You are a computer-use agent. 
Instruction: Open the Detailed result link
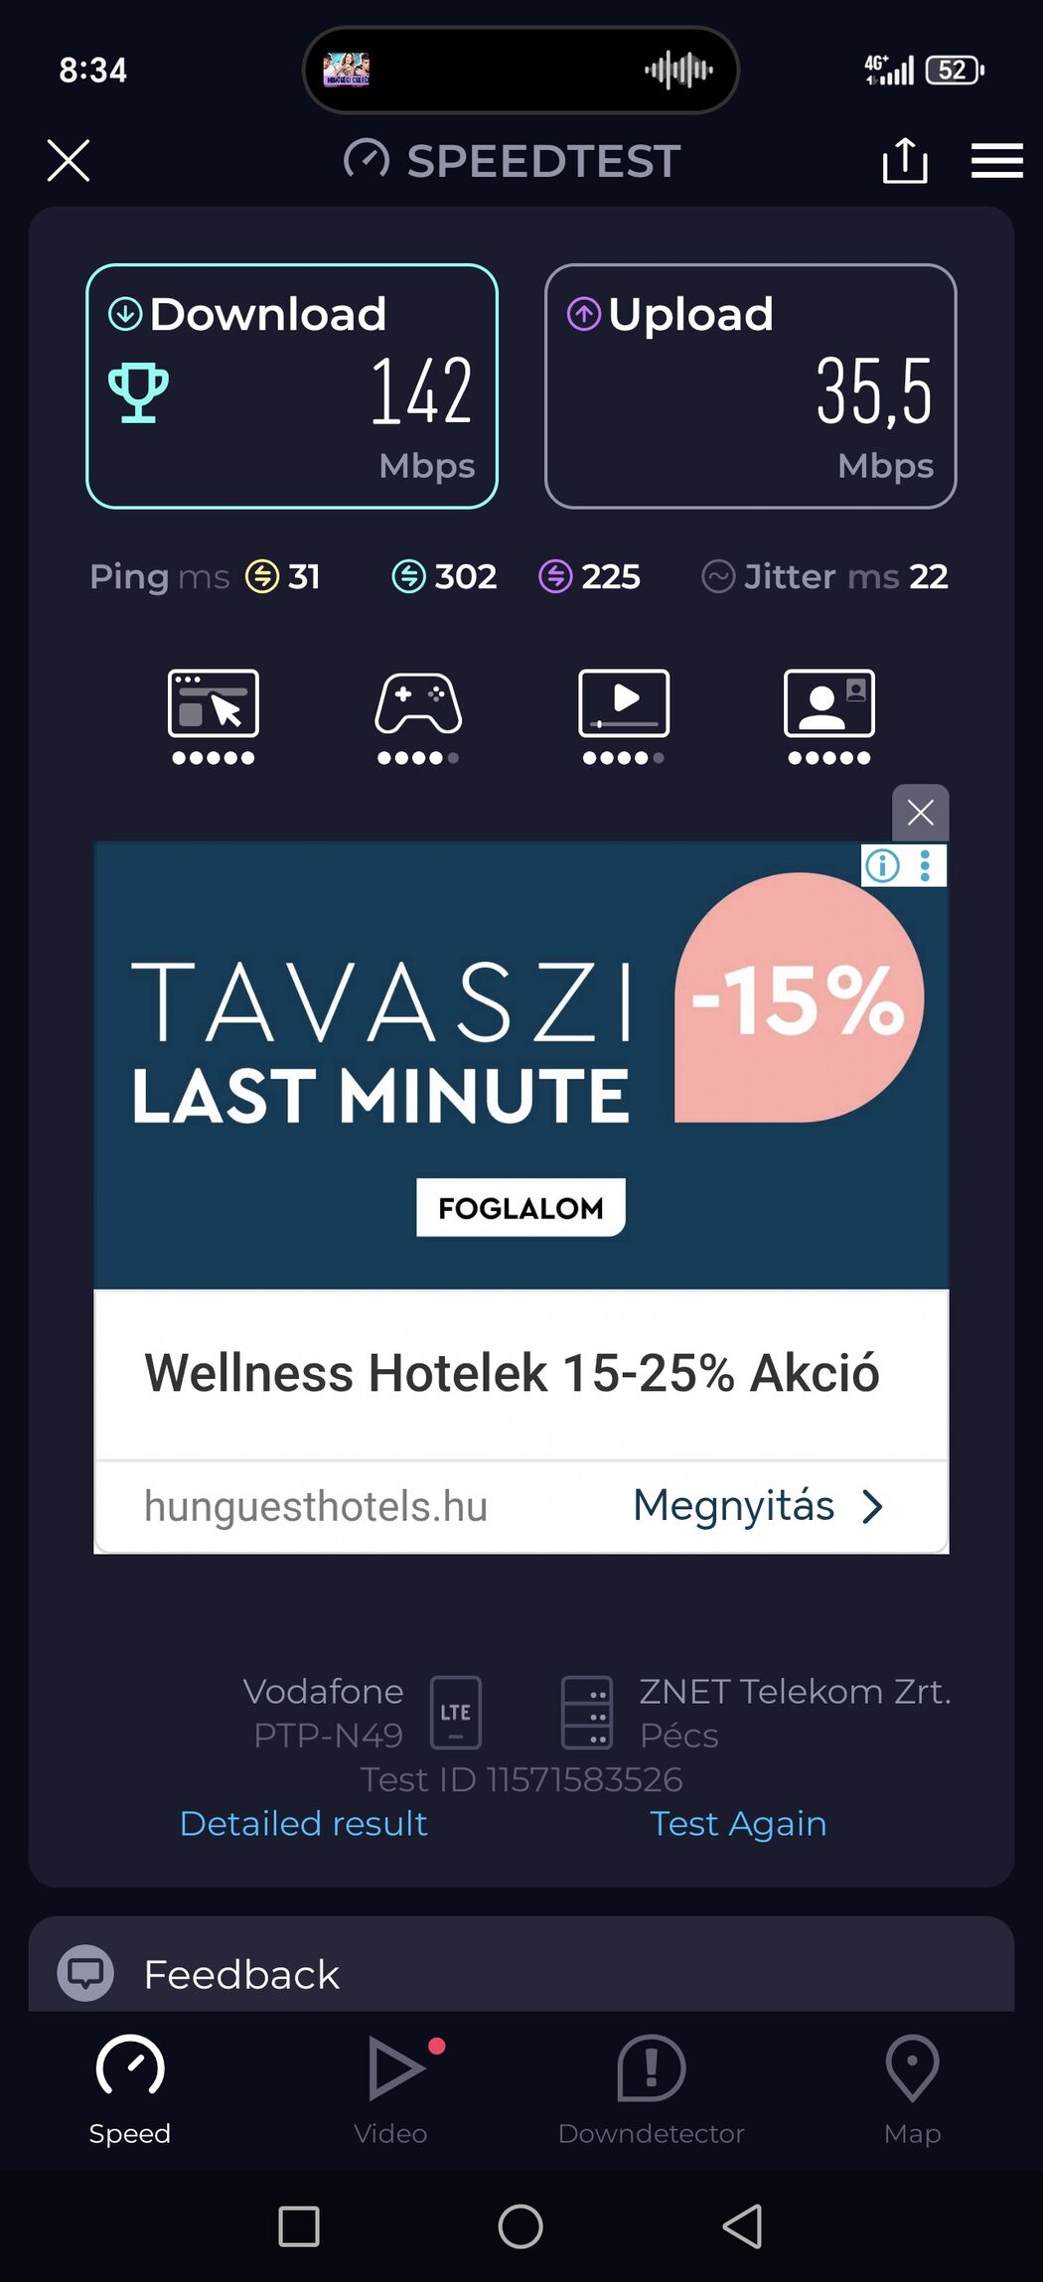(304, 1823)
